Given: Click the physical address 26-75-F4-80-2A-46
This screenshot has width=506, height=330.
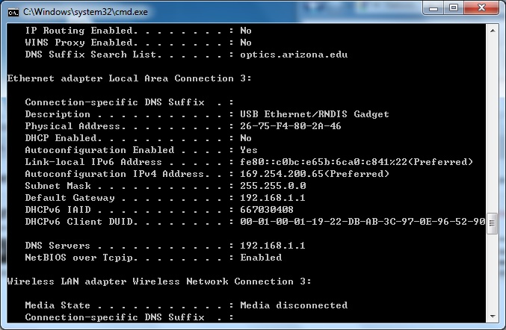Looking at the screenshot, I should (291, 126).
